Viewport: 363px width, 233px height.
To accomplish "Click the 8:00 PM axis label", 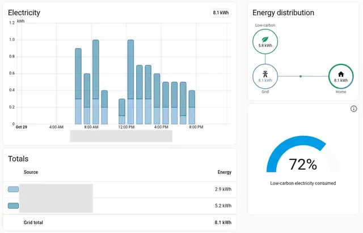I will (196, 127).
